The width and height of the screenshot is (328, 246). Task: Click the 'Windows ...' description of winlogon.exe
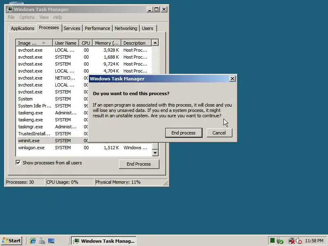[135, 148]
